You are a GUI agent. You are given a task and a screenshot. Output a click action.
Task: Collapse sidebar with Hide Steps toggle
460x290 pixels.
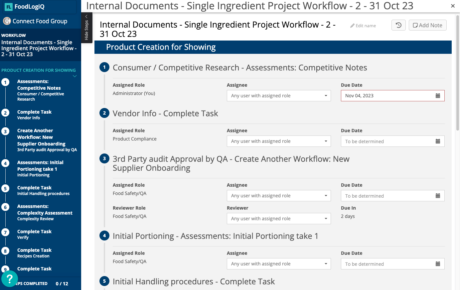(86, 28)
